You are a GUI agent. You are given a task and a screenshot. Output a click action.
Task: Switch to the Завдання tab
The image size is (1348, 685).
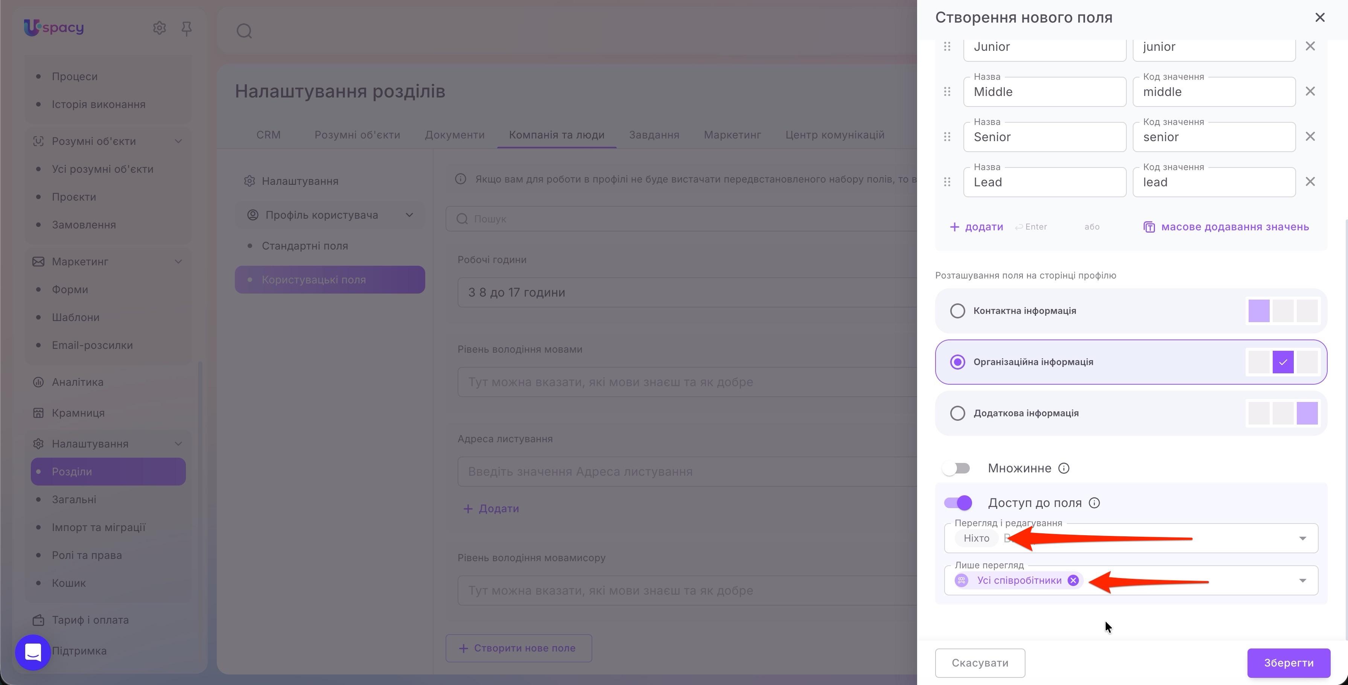click(x=654, y=135)
